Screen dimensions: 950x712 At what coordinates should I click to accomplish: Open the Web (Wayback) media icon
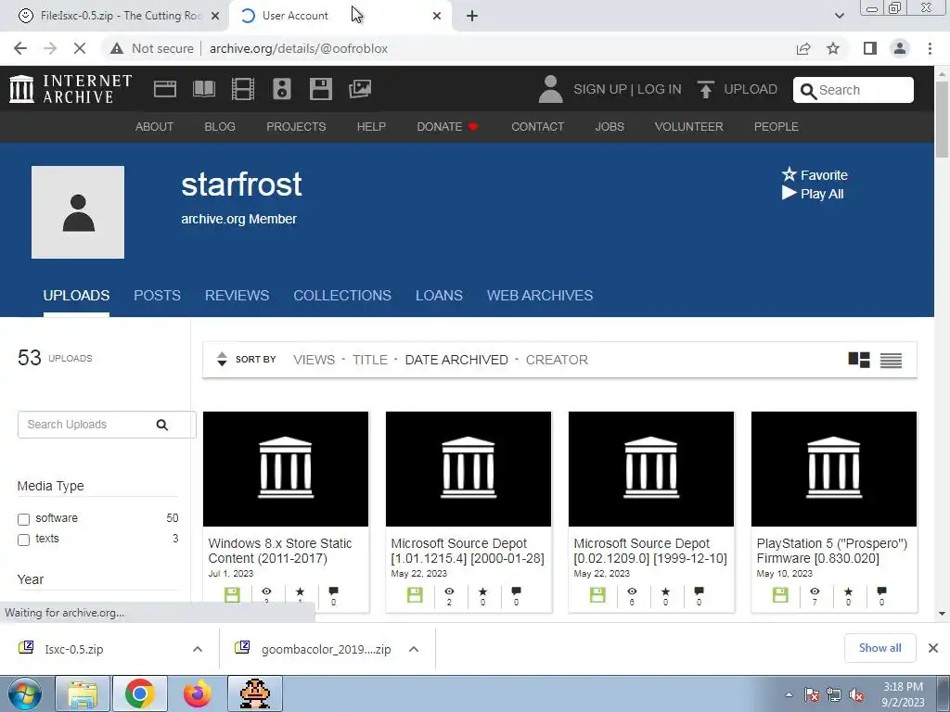coord(165,89)
